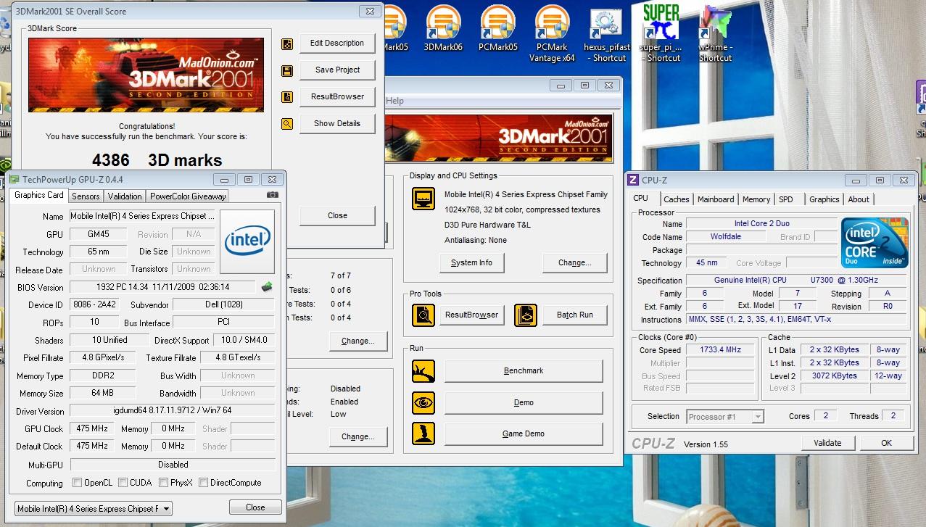Viewport: 926px width, 527px height.
Task: Close the 3DMark Overall Score dialog via Close button
Action: click(337, 216)
